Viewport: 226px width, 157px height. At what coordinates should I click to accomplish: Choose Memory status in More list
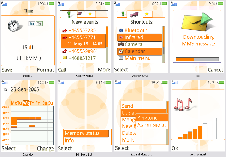pyautogui.click(x=86, y=133)
